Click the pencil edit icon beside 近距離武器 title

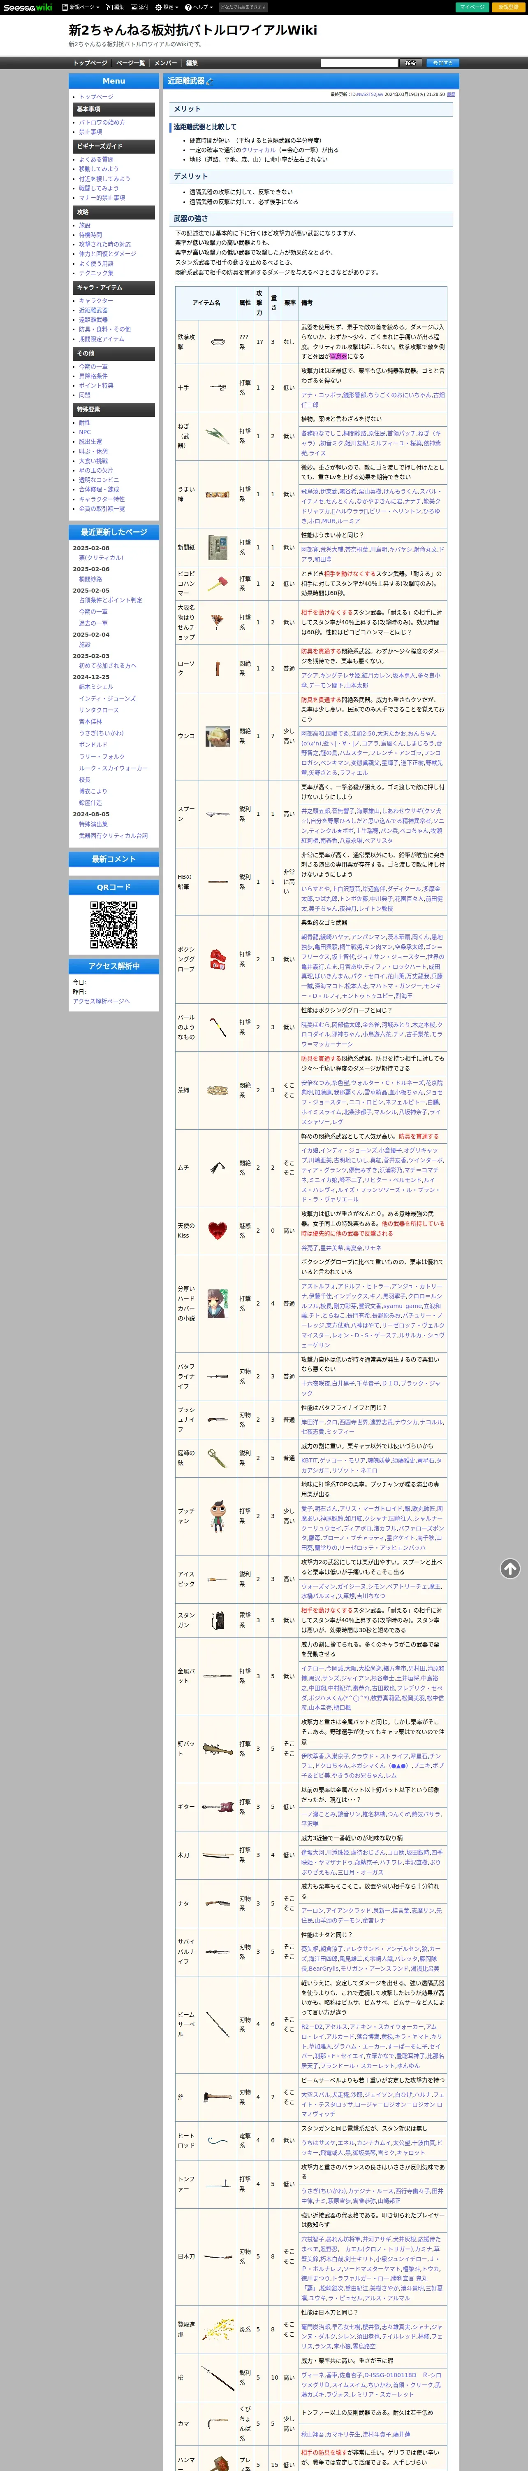click(x=210, y=82)
